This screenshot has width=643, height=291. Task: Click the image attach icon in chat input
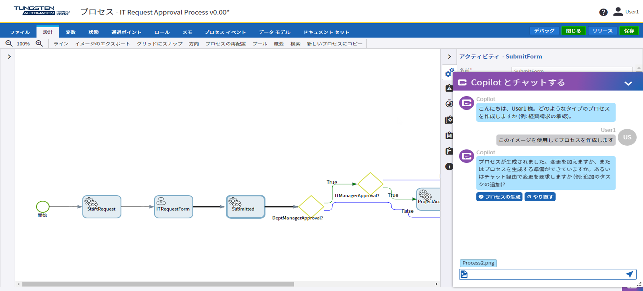click(x=464, y=274)
